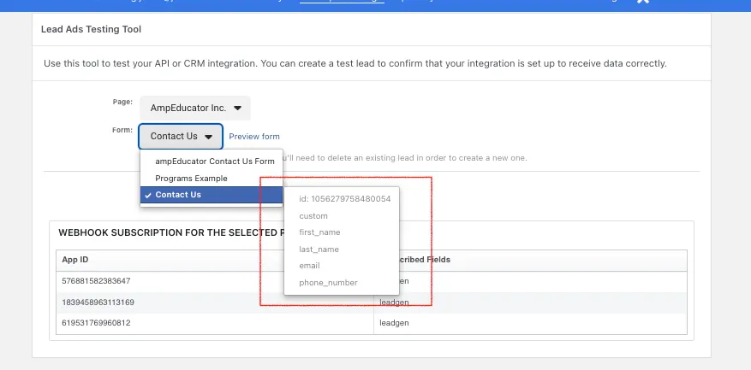Click App ID 1839458963113169 cell
Image resolution: width=751 pixels, height=370 pixels.
click(x=215, y=302)
